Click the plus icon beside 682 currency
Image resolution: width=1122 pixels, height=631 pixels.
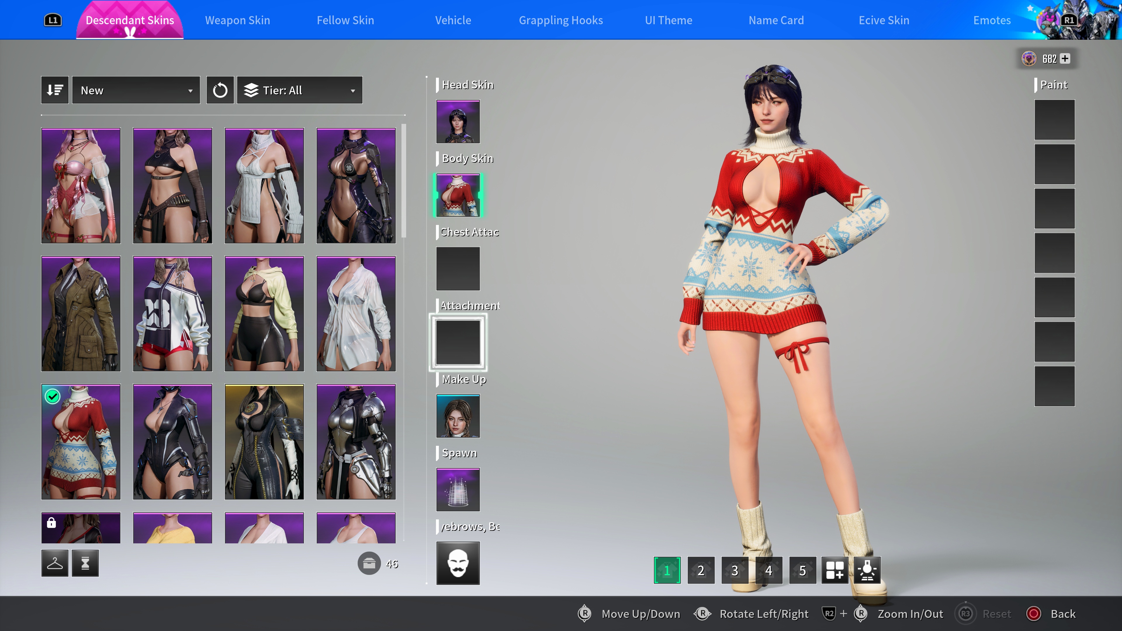point(1065,58)
